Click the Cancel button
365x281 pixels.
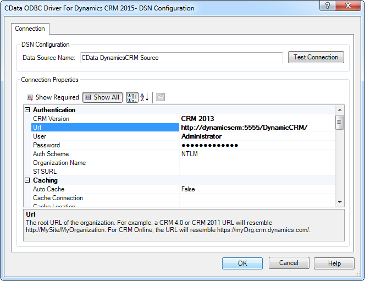click(x=289, y=263)
